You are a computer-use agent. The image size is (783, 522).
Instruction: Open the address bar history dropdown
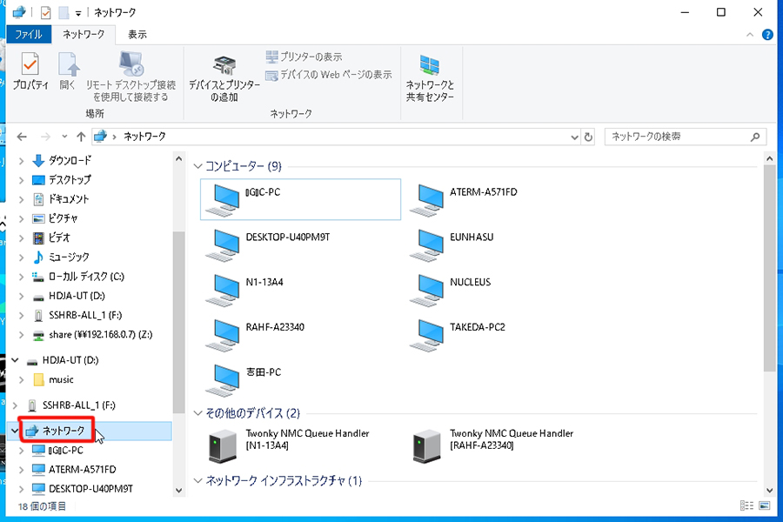coord(573,137)
